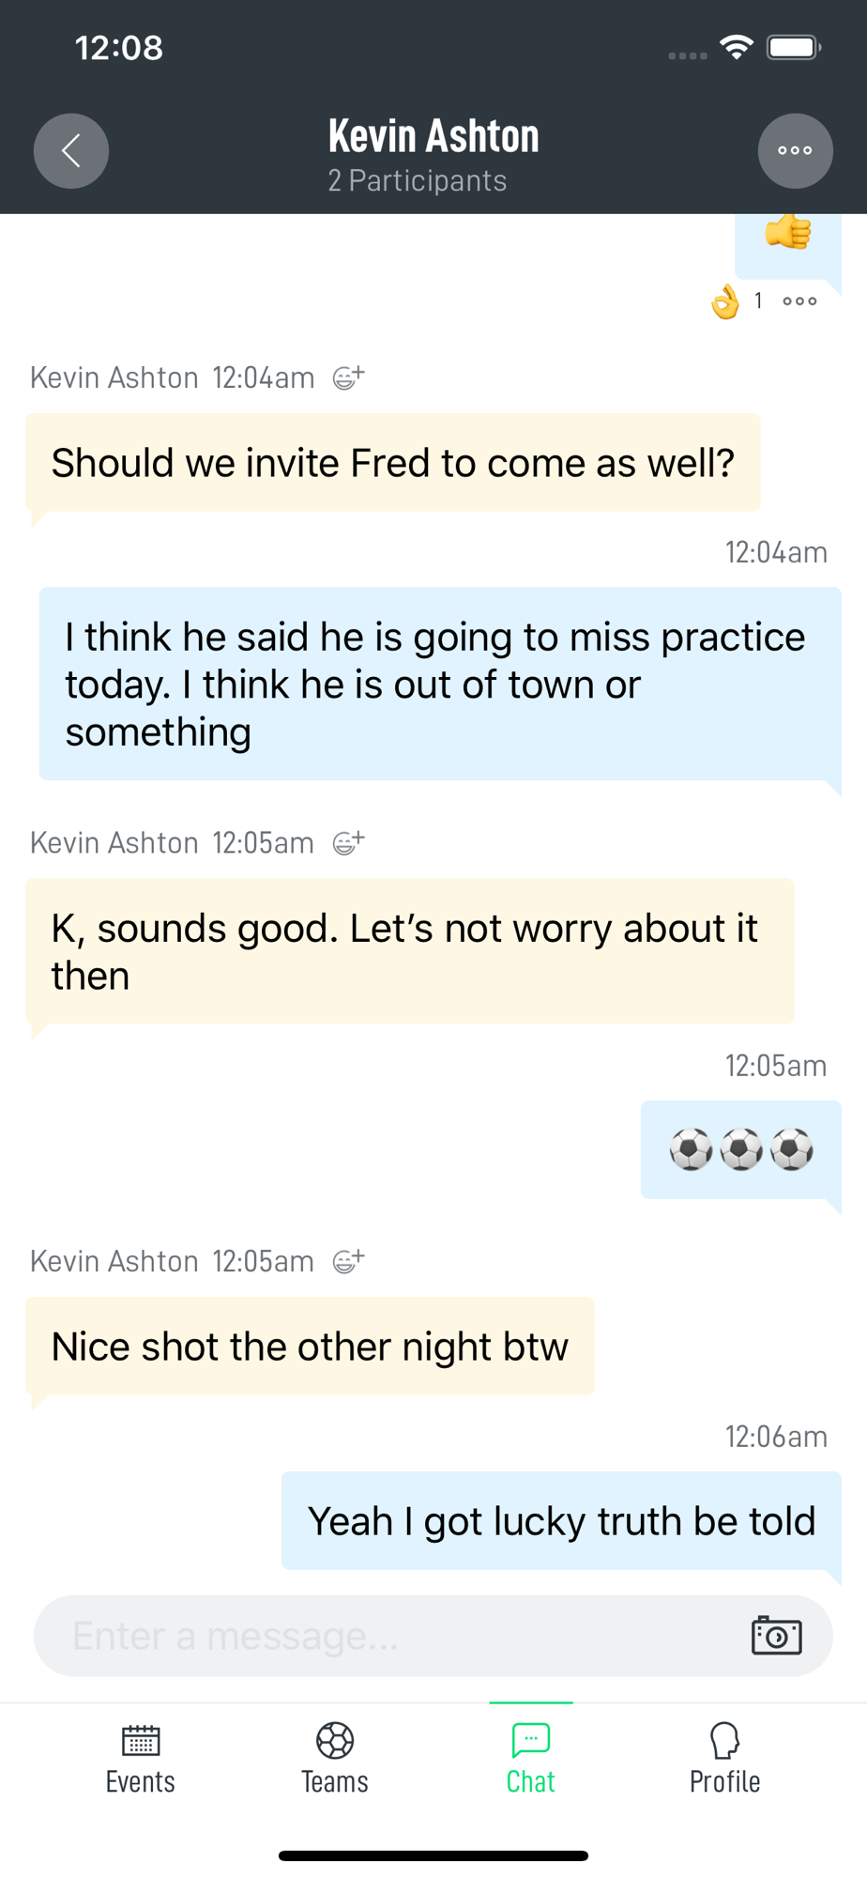Tap the "miss practice today" message bubble
Screen dimensions: 867x1878
pyautogui.click(x=439, y=684)
